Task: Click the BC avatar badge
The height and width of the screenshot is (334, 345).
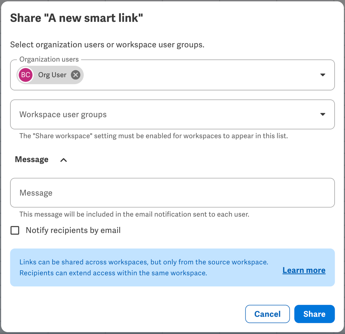Action: tap(26, 75)
